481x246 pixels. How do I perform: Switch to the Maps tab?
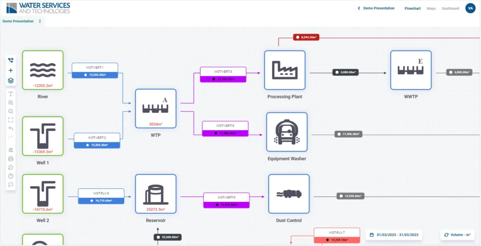pos(431,8)
